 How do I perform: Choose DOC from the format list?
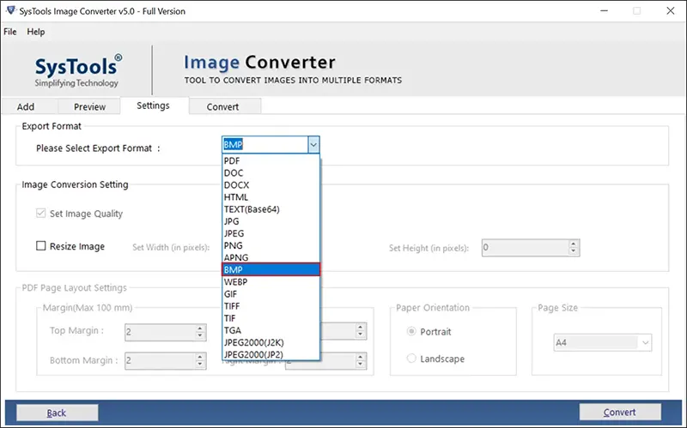[x=271, y=173]
